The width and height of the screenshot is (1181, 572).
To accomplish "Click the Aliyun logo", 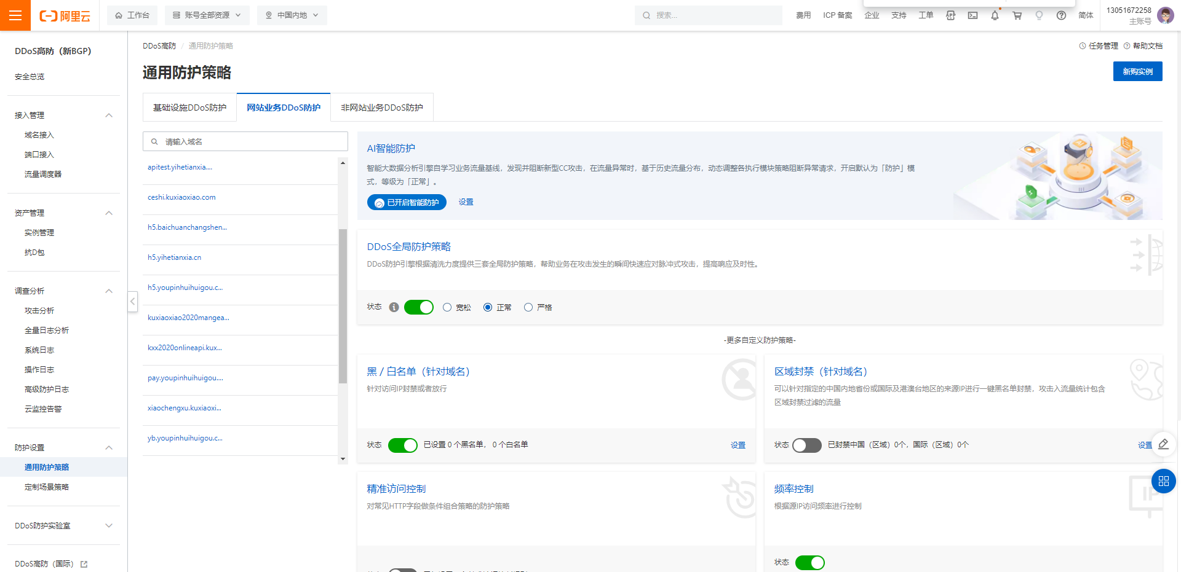I will [65, 16].
